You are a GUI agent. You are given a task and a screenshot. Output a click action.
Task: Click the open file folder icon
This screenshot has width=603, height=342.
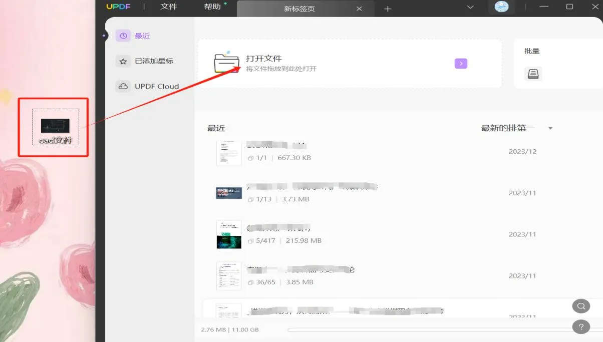coord(226,63)
